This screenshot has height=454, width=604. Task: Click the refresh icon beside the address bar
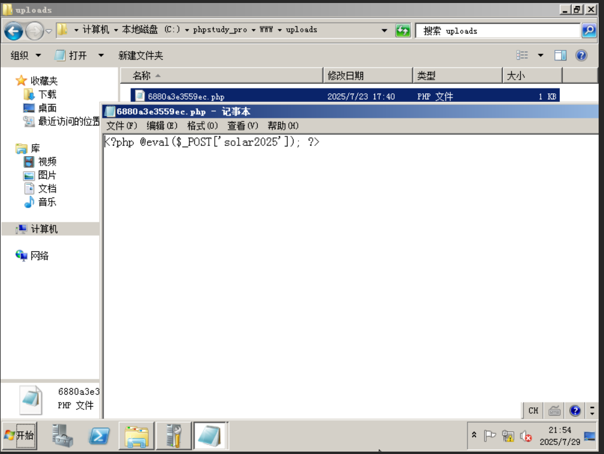click(403, 31)
